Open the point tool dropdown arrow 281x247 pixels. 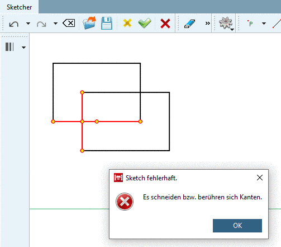264,24
